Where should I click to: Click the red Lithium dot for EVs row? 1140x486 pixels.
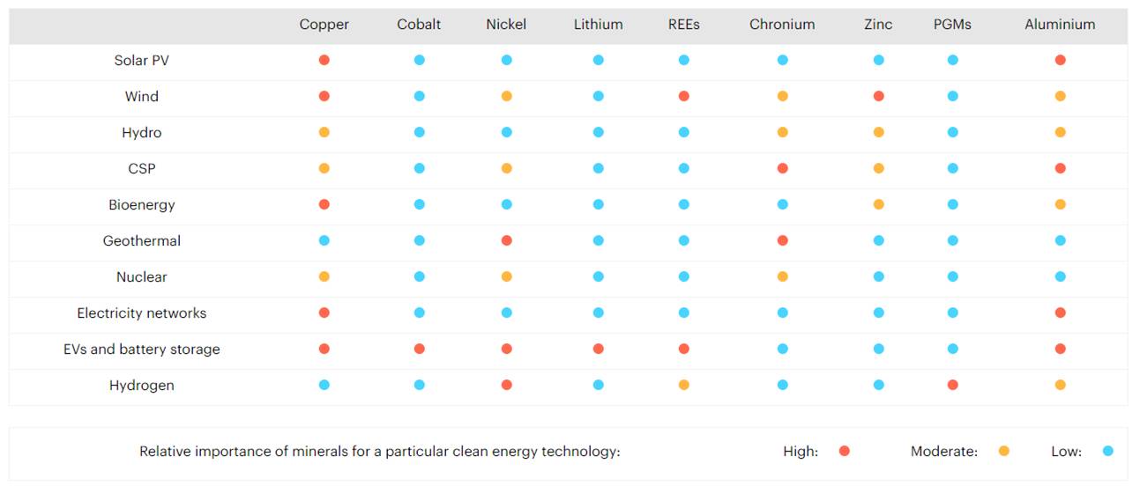coord(599,349)
